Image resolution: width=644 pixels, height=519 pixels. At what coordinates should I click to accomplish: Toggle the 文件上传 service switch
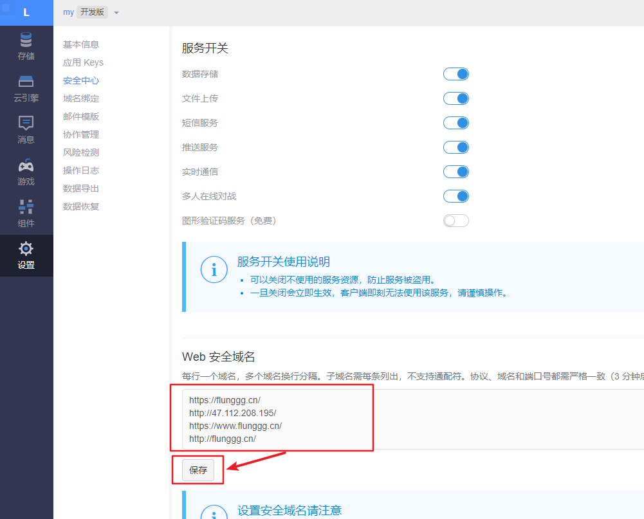(x=456, y=98)
